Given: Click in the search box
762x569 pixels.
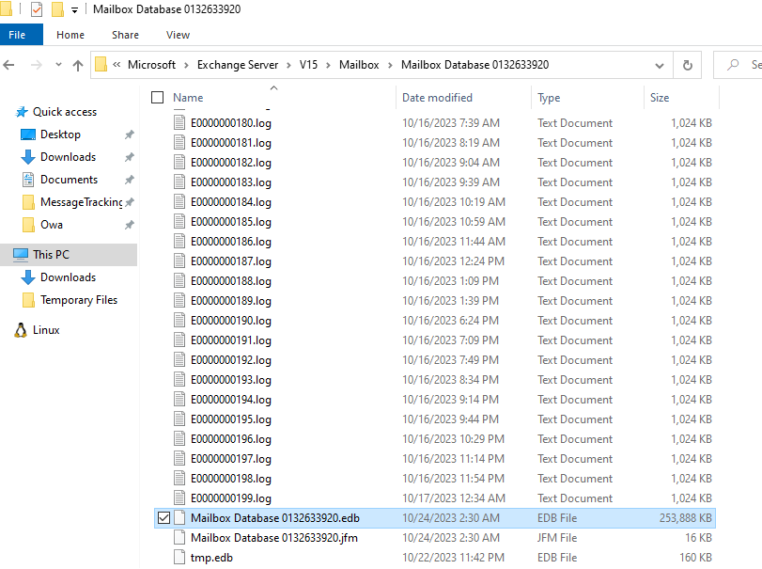Looking at the screenshot, I should [x=738, y=65].
